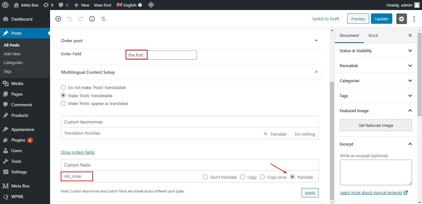Click the undo arrow in the editor toolbar

[69, 19]
